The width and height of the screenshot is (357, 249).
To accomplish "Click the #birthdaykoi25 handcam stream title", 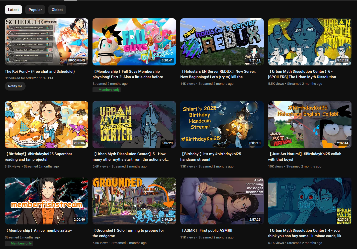I will tap(211, 157).
